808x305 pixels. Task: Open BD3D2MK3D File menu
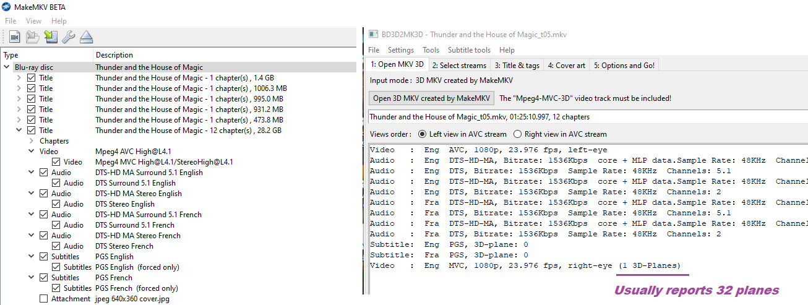[x=374, y=50]
